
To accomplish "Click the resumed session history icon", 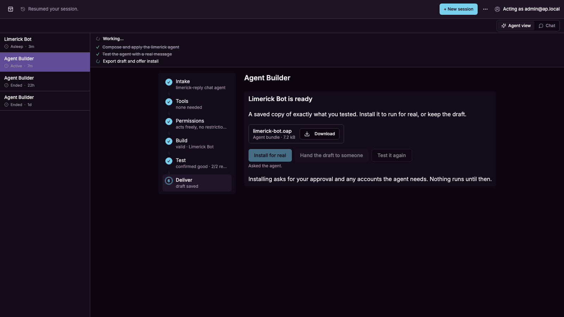I will click(23, 9).
